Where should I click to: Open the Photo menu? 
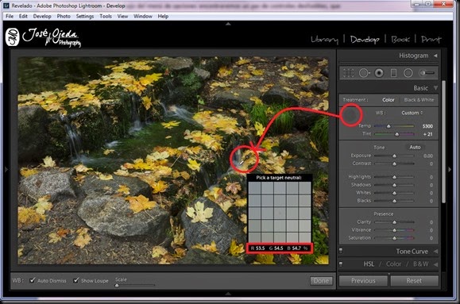click(64, 16)
